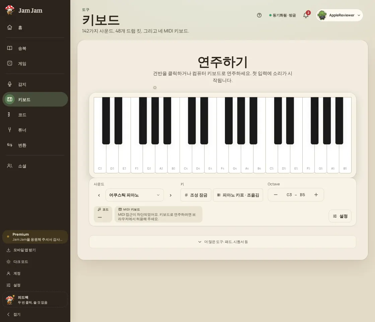The height and width of the screenshot is (322, 375).
Task: Open the Social sidebar page
Action: click(35, 166)
